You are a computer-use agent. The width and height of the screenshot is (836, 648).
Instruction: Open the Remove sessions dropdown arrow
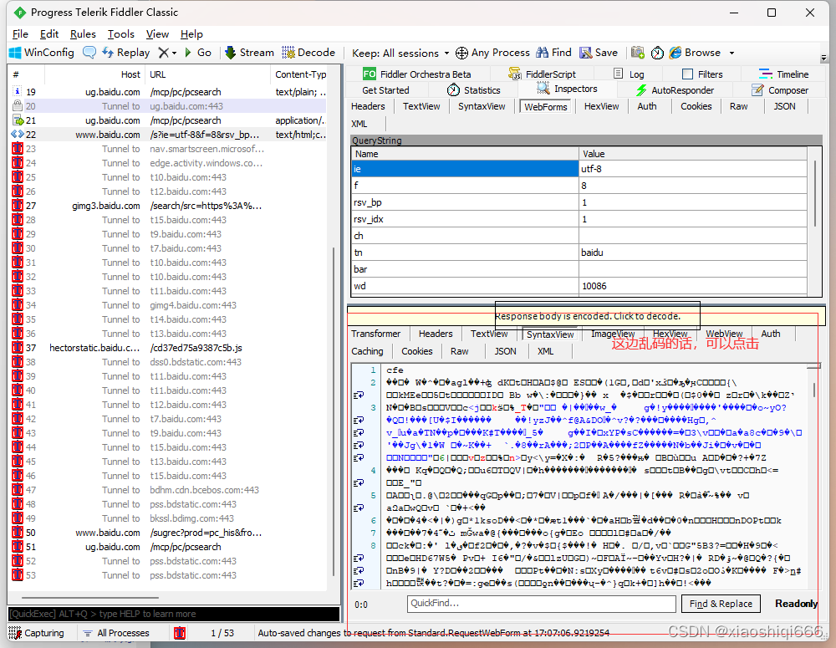click(175, 53)
